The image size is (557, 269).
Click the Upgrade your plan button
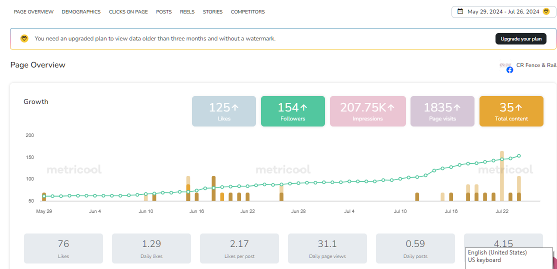point(520,38)
